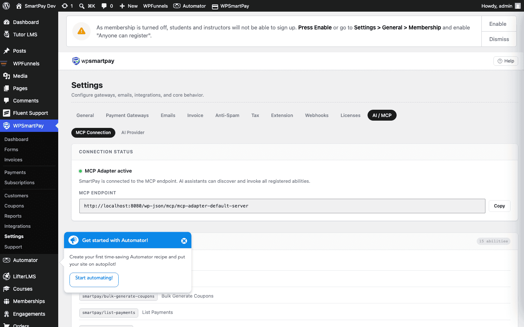Open SmartPay Dev site home icon
This screenshot has height=327, width=524.
19,6
